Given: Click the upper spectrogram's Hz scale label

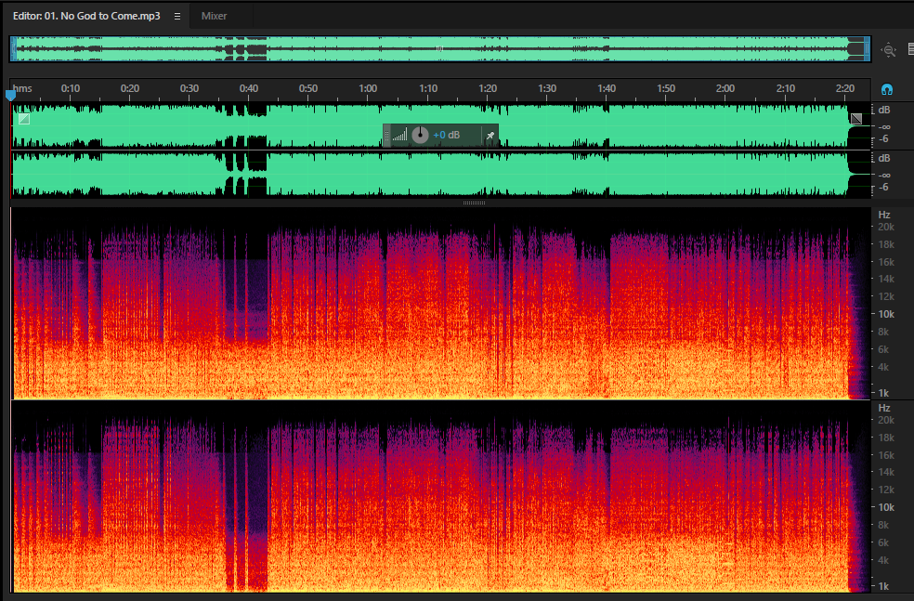Looking at the screenshot, I should point(884,215).
